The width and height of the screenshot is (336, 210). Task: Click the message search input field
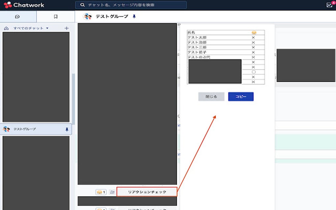tap(132, 5)
